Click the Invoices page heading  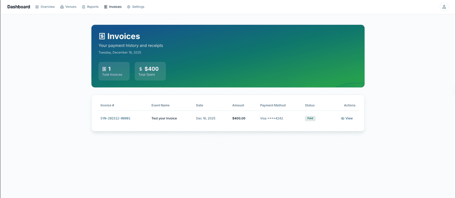(x=124, y=36)
